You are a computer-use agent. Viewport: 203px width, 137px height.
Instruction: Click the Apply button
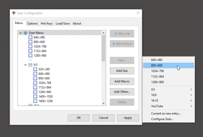(128, 118)
